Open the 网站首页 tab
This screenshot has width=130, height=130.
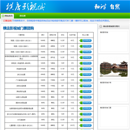(7, 16)
